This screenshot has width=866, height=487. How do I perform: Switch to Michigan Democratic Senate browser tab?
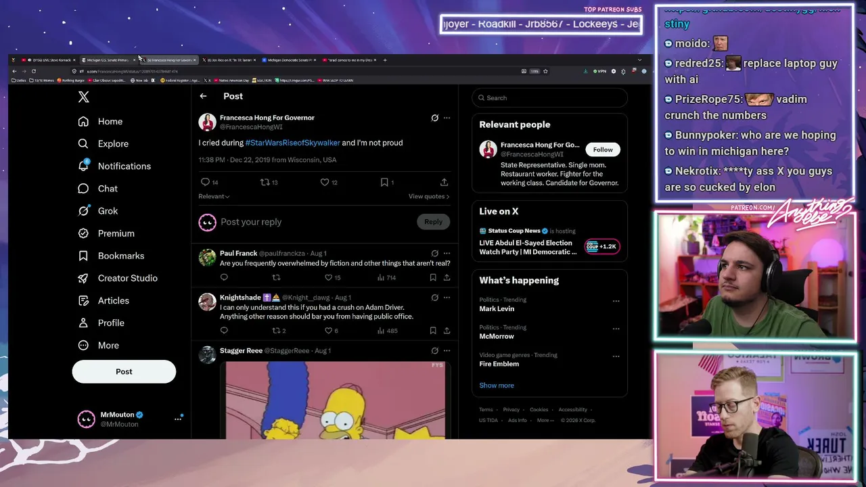(x=290, y=60)
